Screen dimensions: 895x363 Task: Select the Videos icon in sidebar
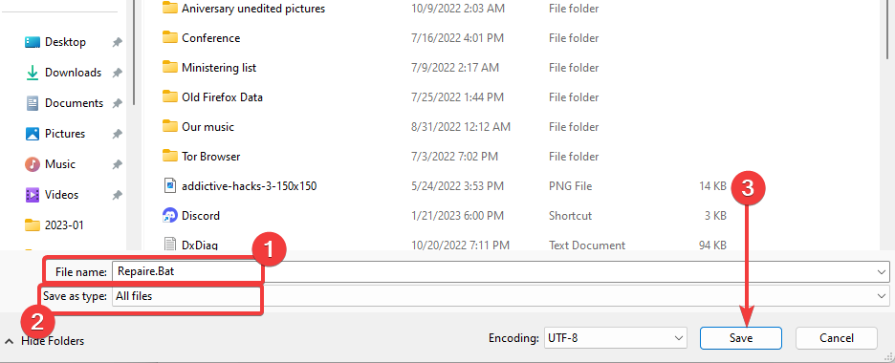pyautogui.click(x=33, y=195)
